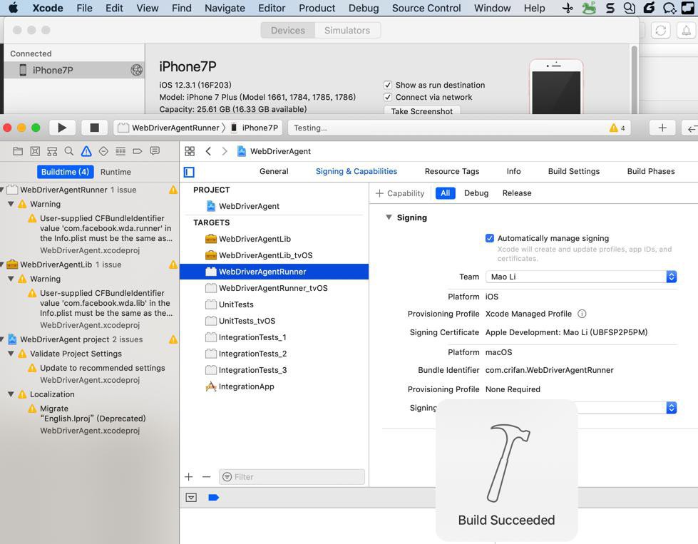Open the Test navigator diamond icon
Viewport: 698px width, 544px height.
coord(103,151)
